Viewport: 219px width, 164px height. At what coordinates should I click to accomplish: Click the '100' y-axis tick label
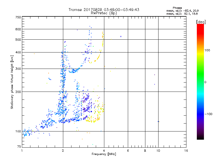click(x=18, y=131)
